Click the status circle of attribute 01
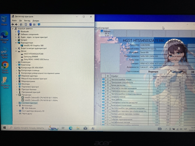 [x=103, y=79]
